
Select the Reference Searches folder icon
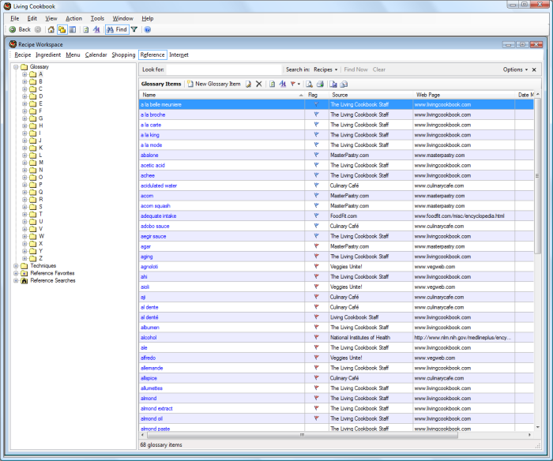[x=24, y=280]
